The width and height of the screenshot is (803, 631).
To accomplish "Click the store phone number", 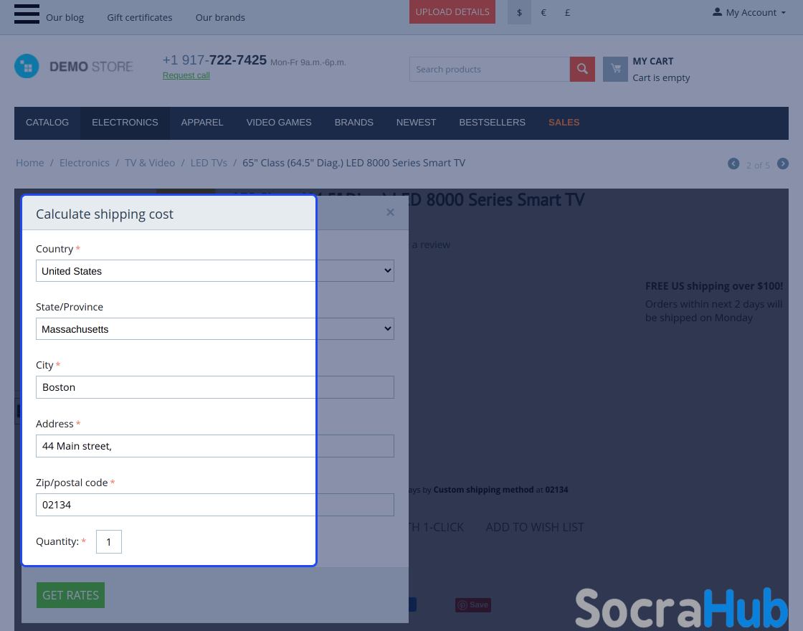I will [214, 60].
